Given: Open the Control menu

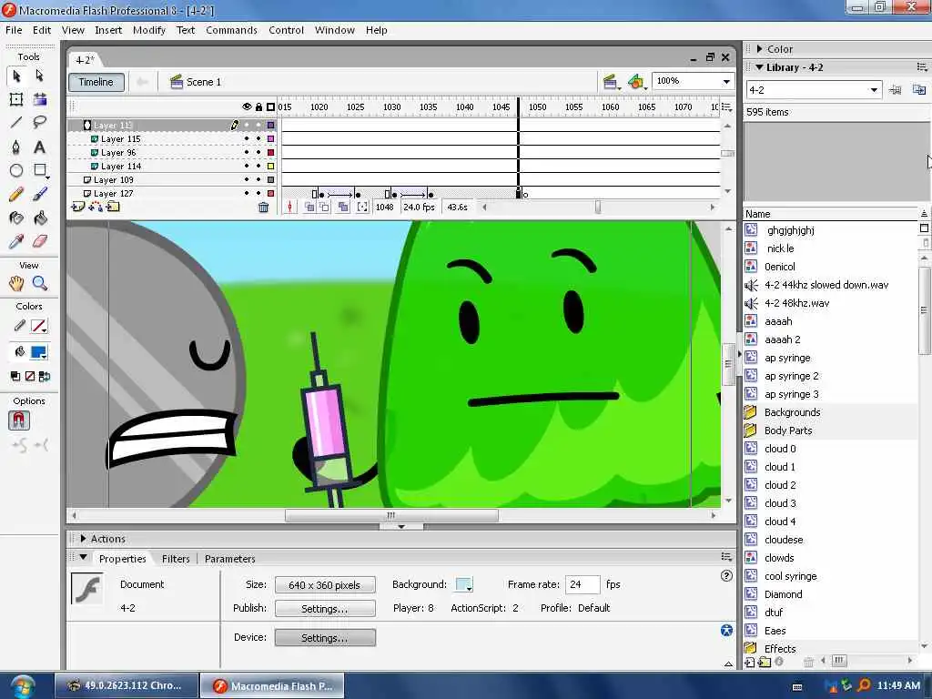Looking at the screenshot, I should pyautogui.click(x=286, y=30).
